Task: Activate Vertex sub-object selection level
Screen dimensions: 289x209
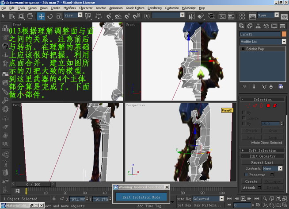Action: pyautogui.click(x=249, y=105)
